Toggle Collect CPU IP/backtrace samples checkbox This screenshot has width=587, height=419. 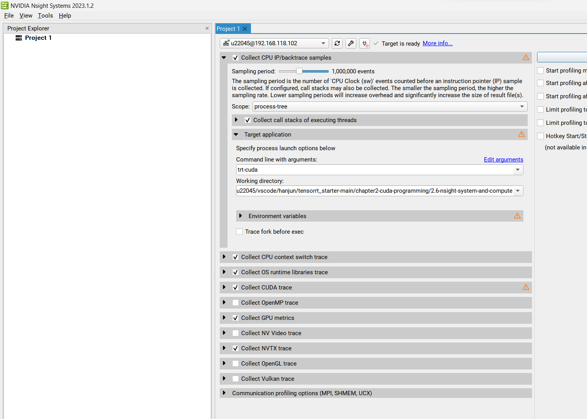click(x=235, y=58)
